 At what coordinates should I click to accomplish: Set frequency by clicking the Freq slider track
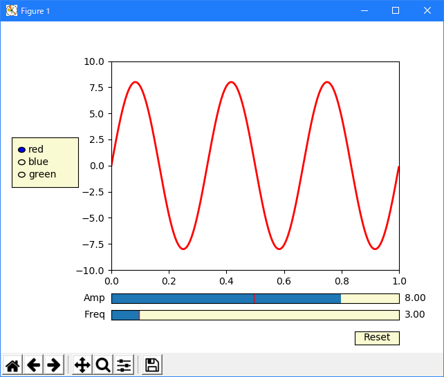[268, 315]
